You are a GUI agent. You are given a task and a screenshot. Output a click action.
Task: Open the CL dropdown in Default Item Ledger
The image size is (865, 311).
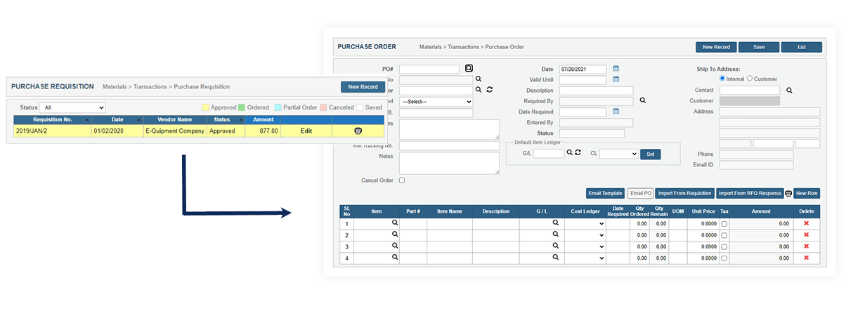click(618, 153)
